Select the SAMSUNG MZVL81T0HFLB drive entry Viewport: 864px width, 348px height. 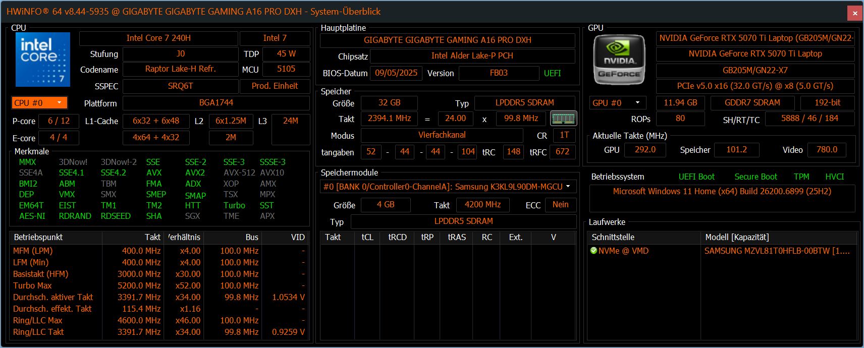pyautogui.click(x=777, y=251)
